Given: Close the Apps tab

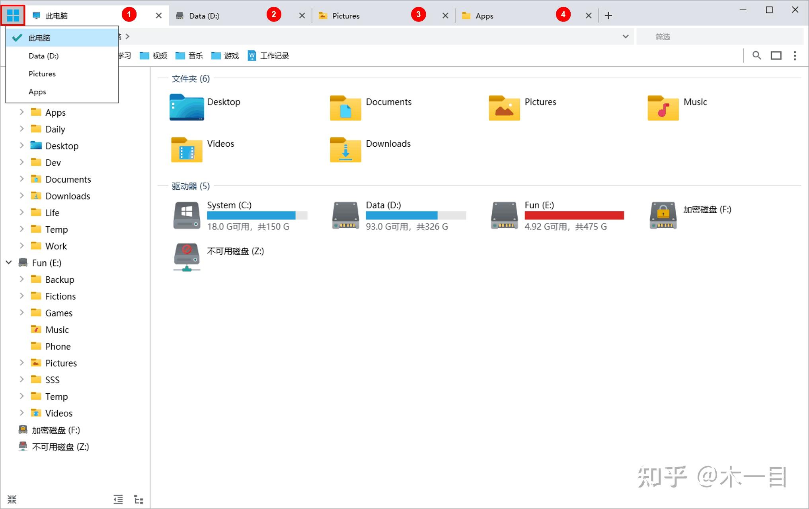Looking at the screenshot, I should 589,16.
